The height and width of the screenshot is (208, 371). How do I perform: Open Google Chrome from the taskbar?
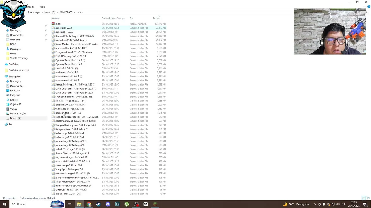pos(89,204)
